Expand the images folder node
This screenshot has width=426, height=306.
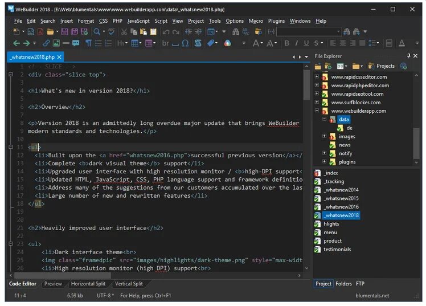tap(325, 136)
